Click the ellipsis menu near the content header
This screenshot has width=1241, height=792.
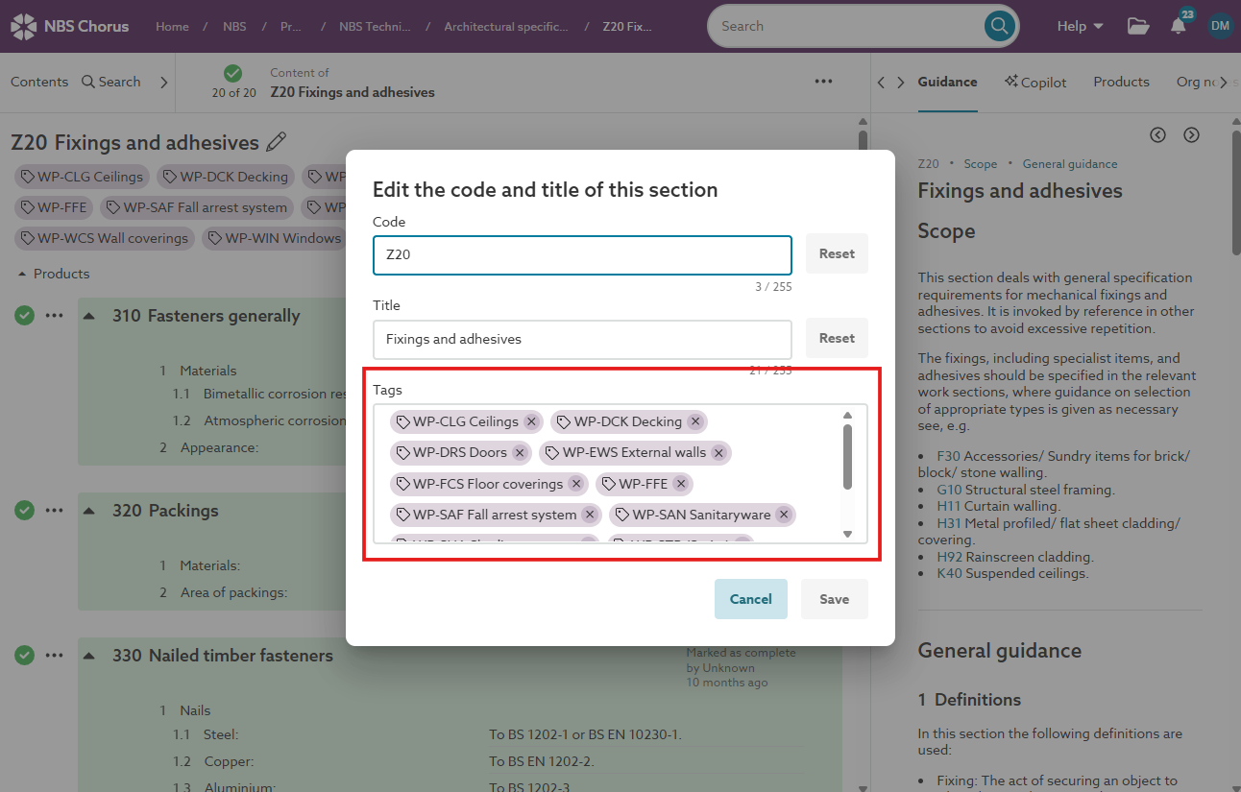click(x=823, y=82)
